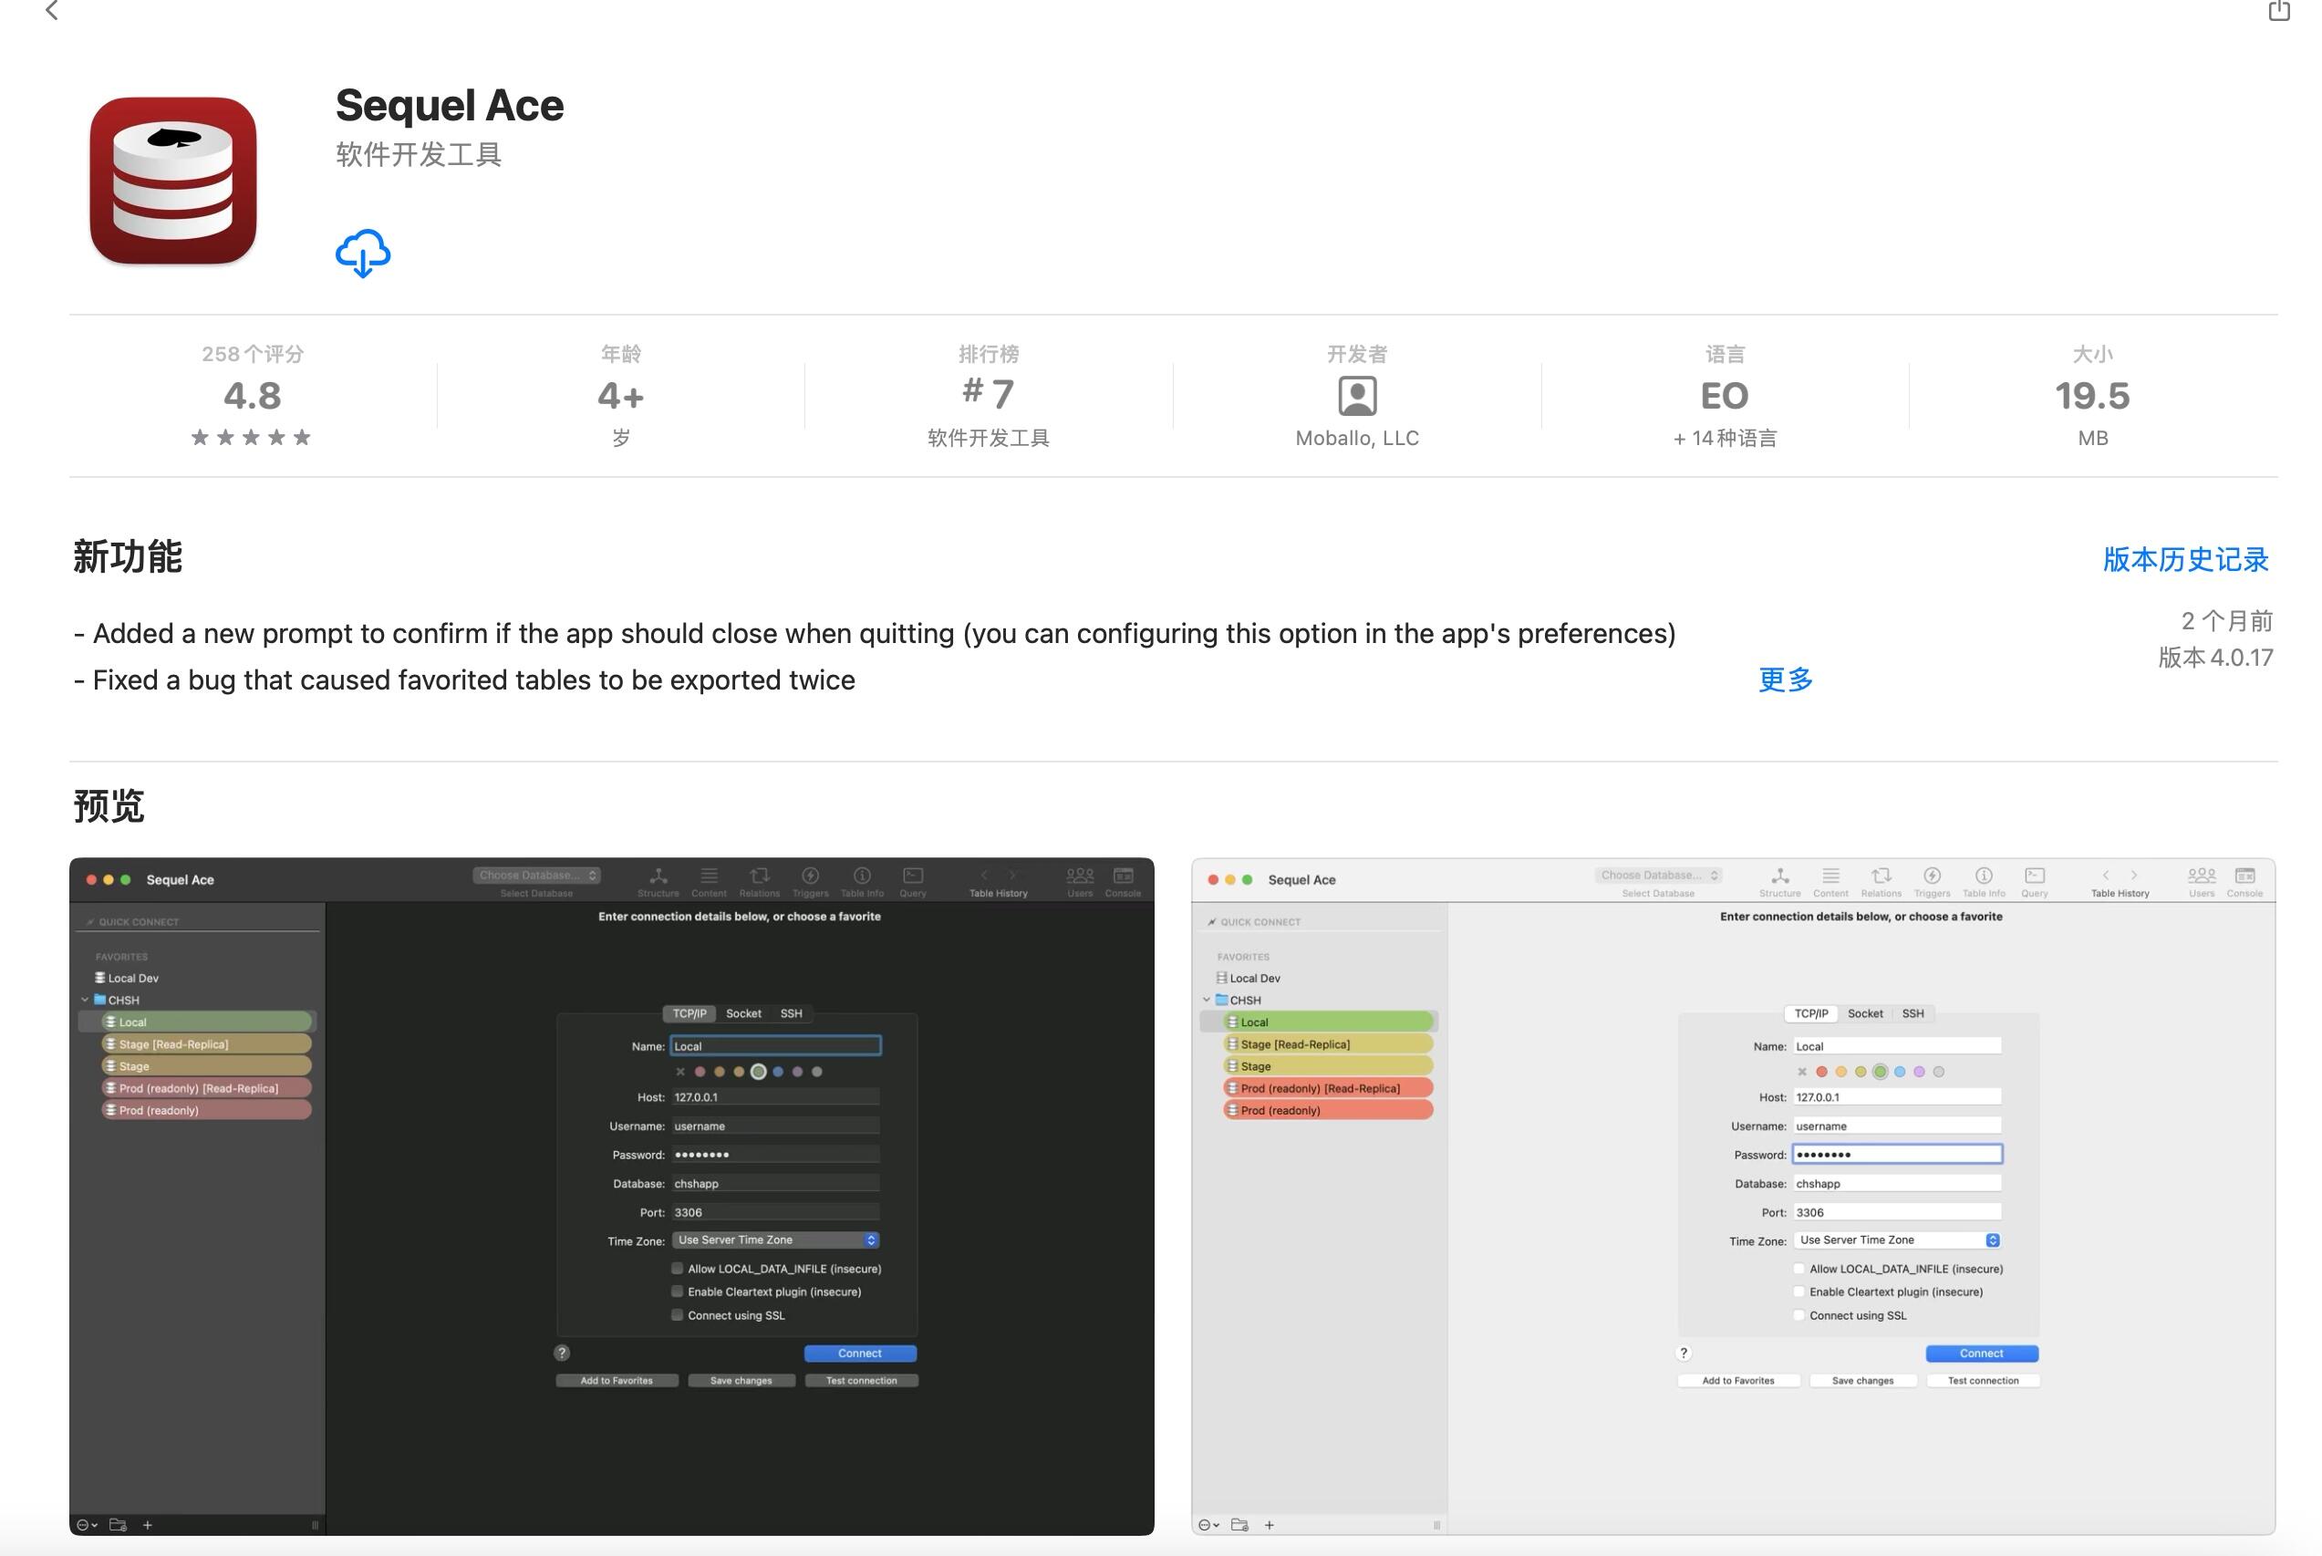This screenshot has height=1556, width=2322.
Task: Click 更多 to expand release notes
Action: coord(1785,679)
